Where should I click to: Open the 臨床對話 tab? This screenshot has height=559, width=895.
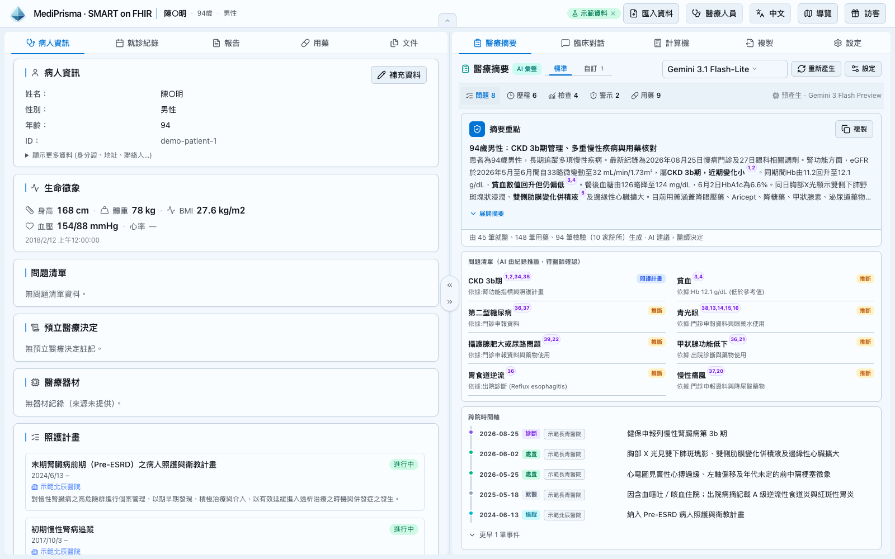tap(583, 43)
